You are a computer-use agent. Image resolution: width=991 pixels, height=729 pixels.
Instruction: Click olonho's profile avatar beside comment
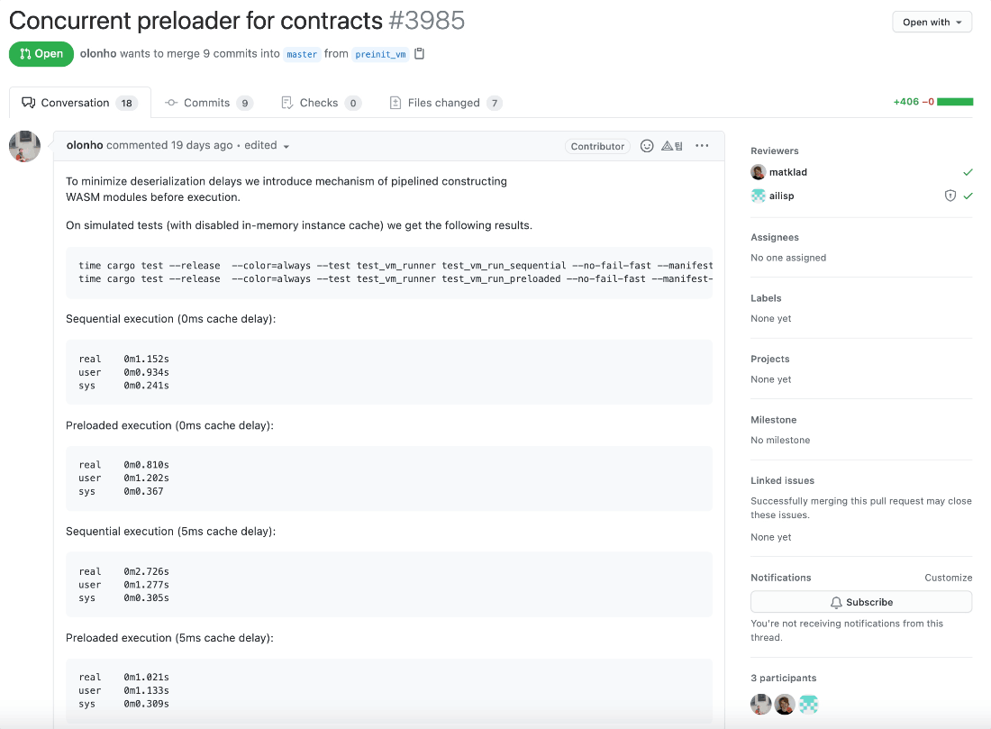coord(24,147)
